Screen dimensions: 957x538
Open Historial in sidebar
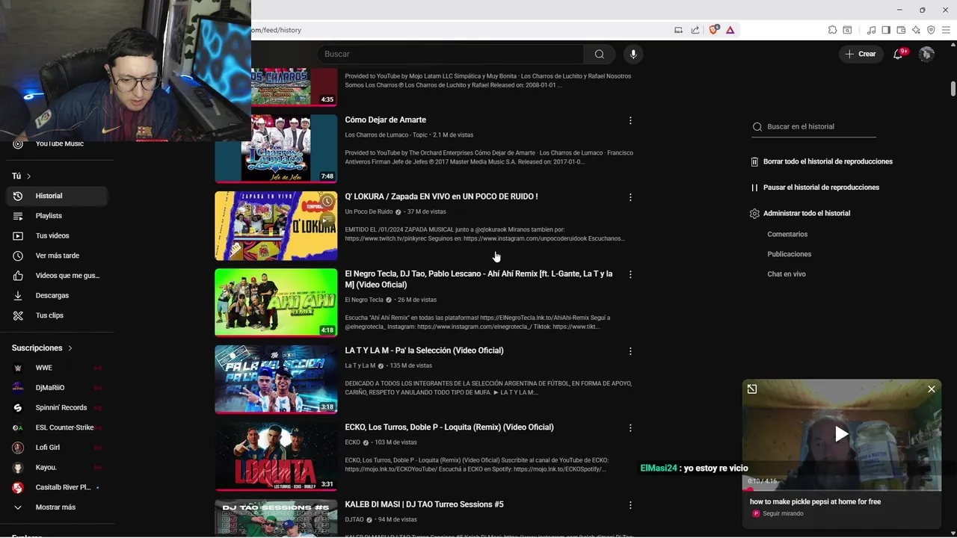pyautogui.click(x=57, y=196)
